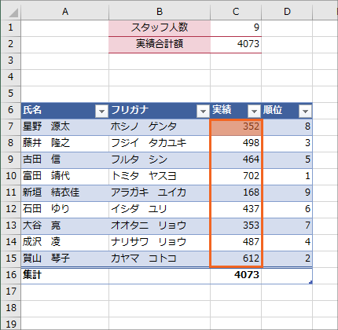Select row 6 header
The height and width of the screenshot is (330, 338).
click(10, 110)
